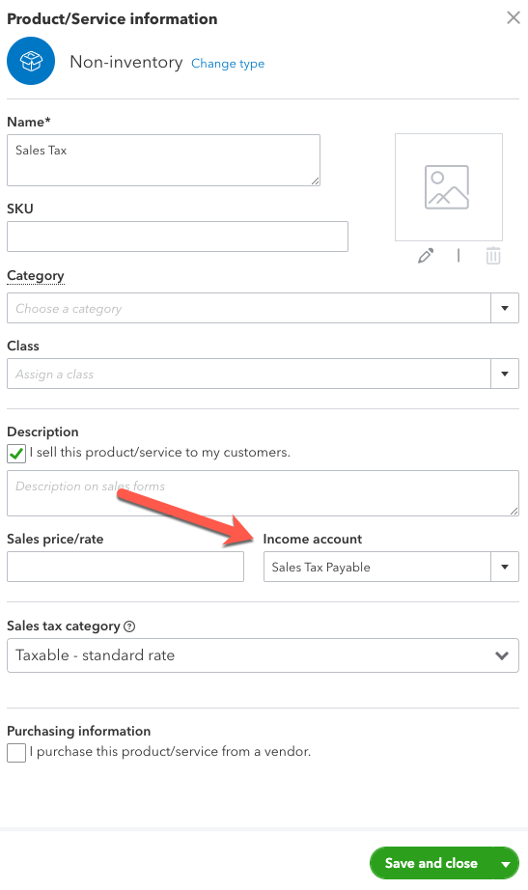The height and width of the screenshot is (890, 528).
Task: Click the Assign a class field
Action: coord(249,374)
